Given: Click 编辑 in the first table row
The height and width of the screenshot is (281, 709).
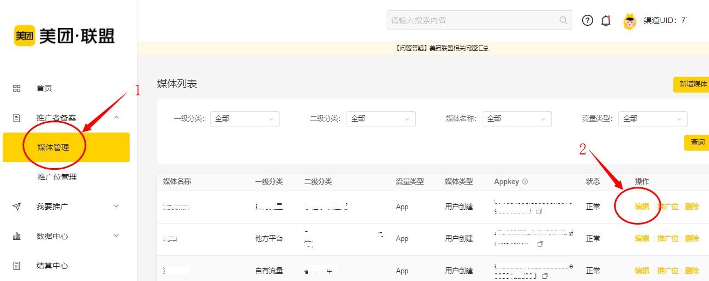Looking at the screenshot, I should point(642,207).
